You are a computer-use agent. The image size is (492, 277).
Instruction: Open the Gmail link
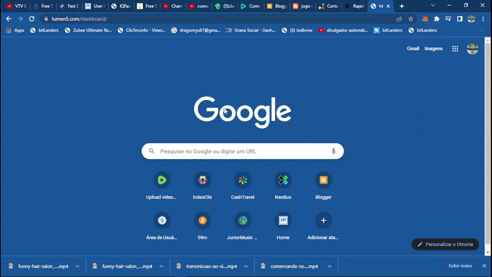[413, 48]
